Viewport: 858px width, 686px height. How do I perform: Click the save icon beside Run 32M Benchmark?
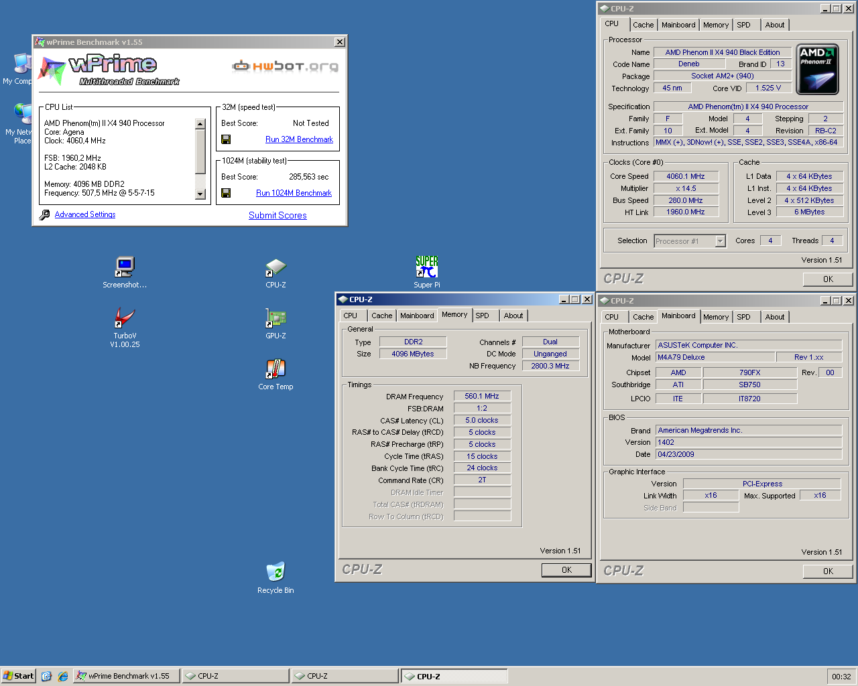226,139
